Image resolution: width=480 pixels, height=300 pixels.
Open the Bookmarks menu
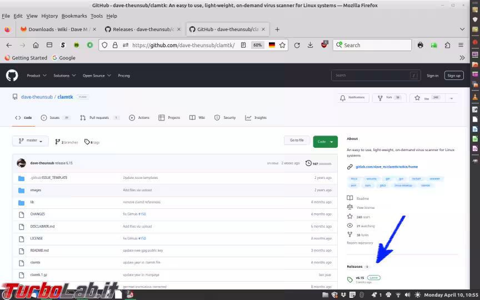coord(74,16)
